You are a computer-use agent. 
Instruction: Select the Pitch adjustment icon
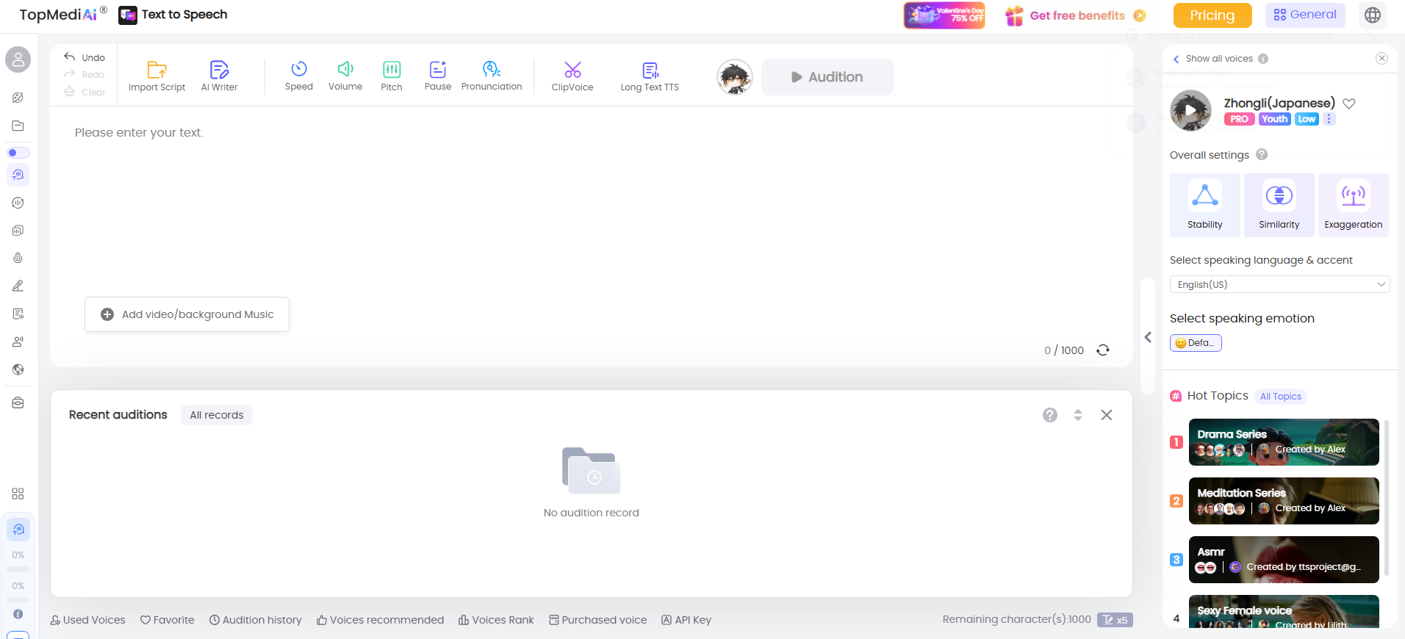[392, 76]
